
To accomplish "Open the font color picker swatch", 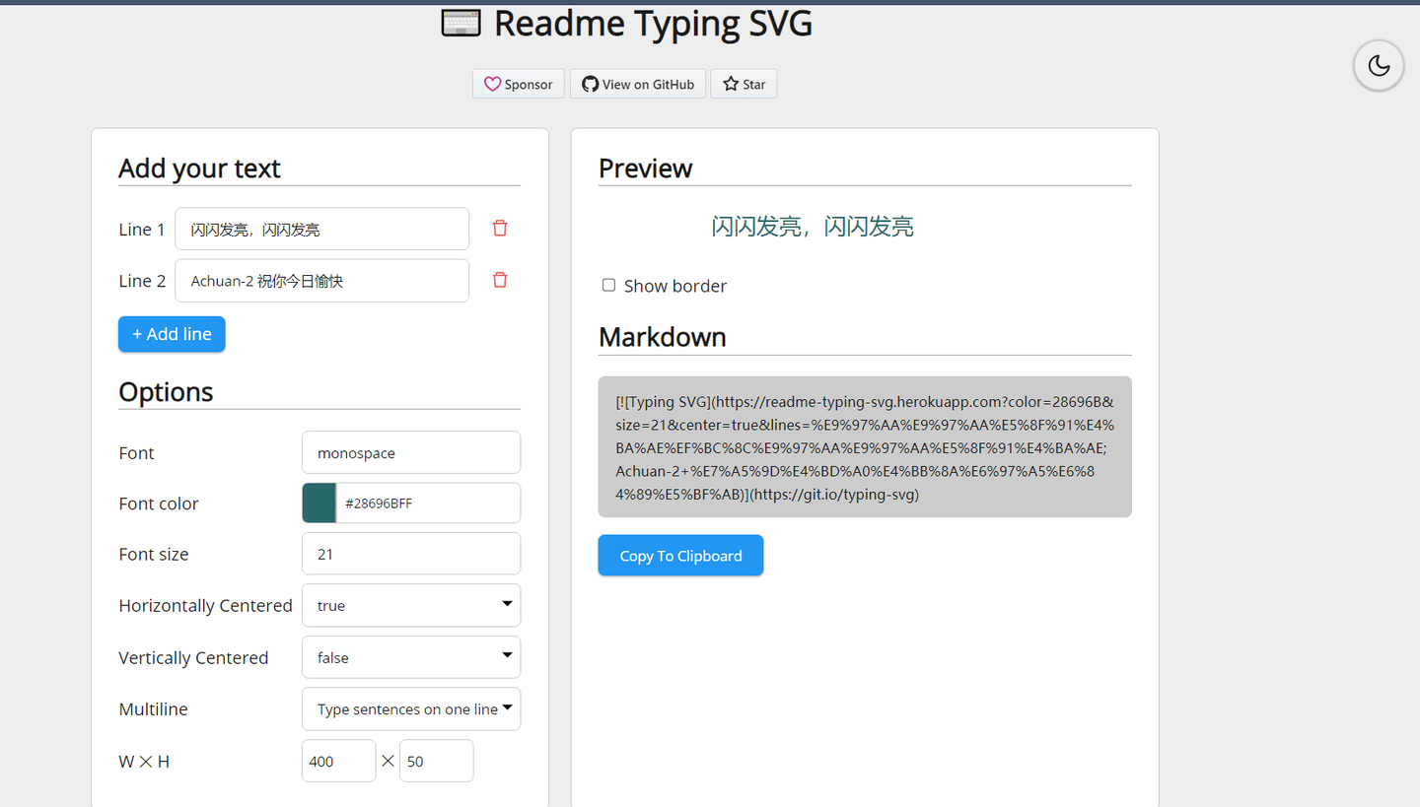I will click(316, 503).
